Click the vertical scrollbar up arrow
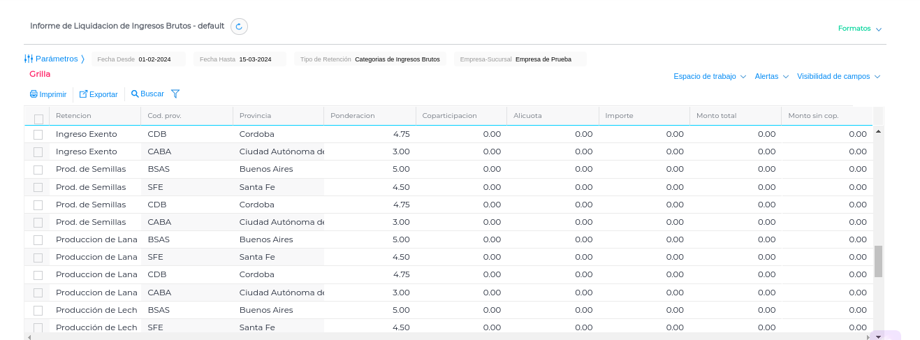 (878, 131)
